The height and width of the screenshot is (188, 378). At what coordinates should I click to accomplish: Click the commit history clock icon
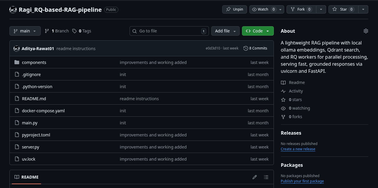click(246, 48)
